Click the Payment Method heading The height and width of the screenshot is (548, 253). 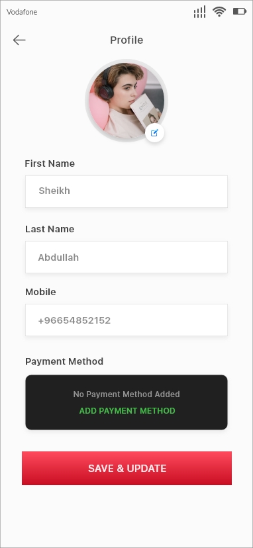point(64,361)
